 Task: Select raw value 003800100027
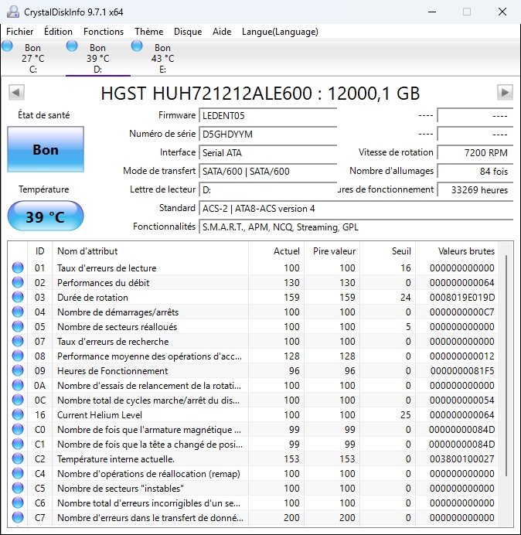coord(462,459)
